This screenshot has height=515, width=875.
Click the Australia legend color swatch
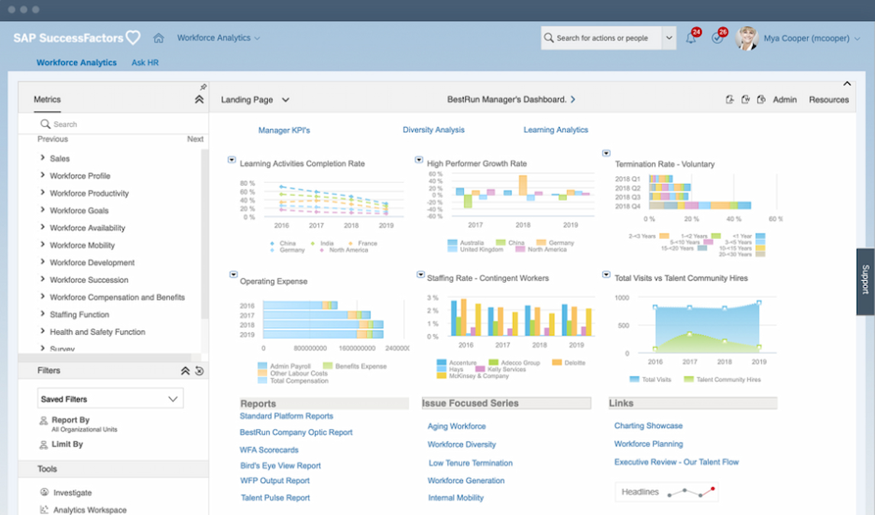[x=452, y=243]
